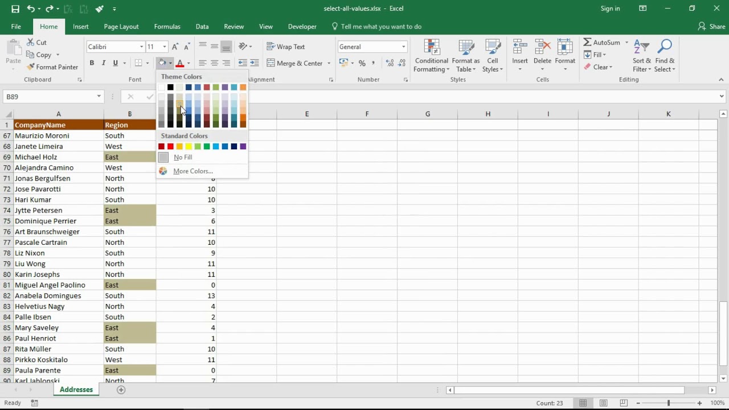Switch to Page Layout view in status bar

pos(604,403)
